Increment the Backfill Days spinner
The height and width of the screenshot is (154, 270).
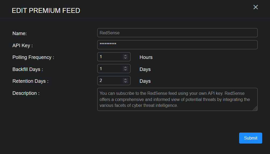point(125,67)
